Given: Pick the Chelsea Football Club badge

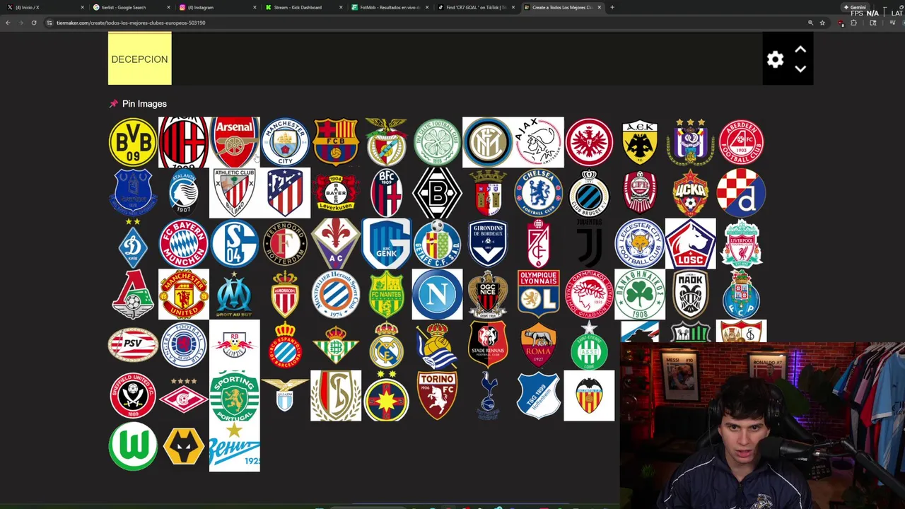Looking at the screenshot, I should pyautogui.click(x=539, y=193).
